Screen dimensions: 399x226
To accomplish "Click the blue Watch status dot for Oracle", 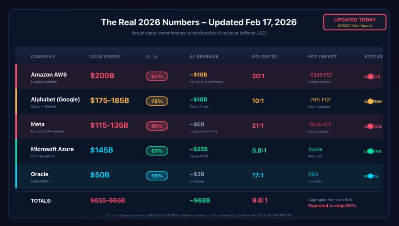I will tap(370, 176).
